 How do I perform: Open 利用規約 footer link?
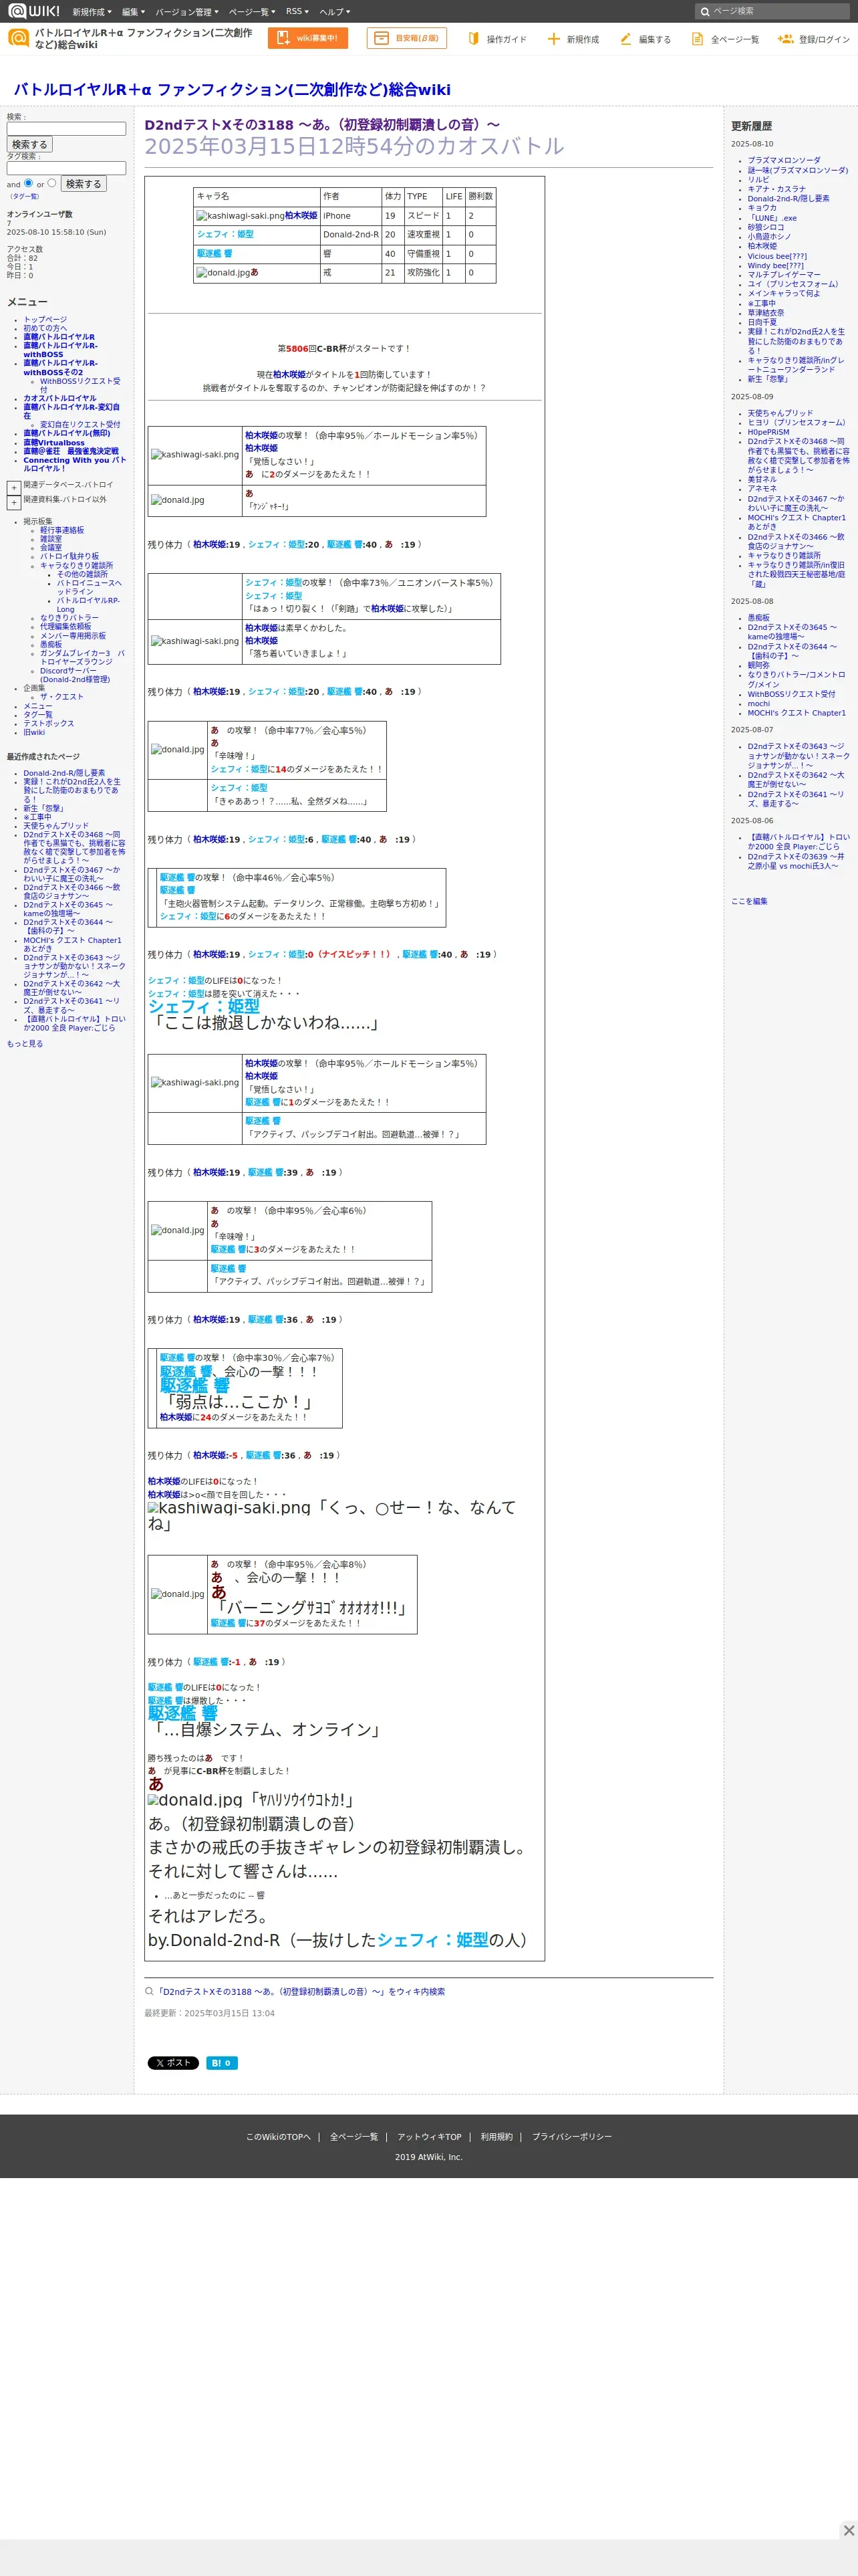496,2136
